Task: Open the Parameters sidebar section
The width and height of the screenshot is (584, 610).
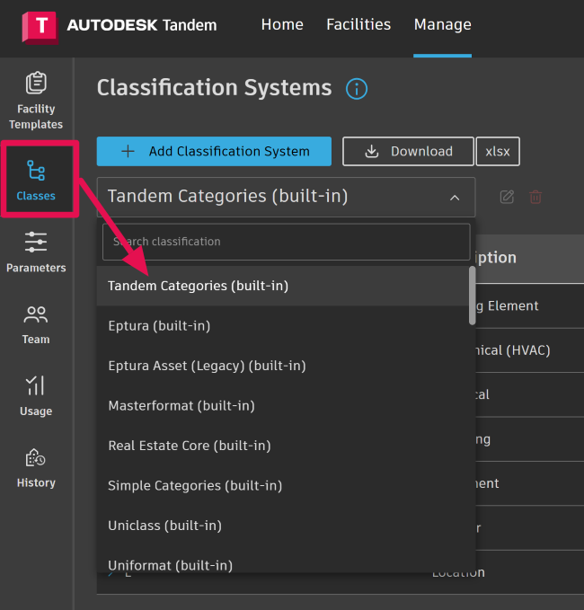Action: click(36, 251)
